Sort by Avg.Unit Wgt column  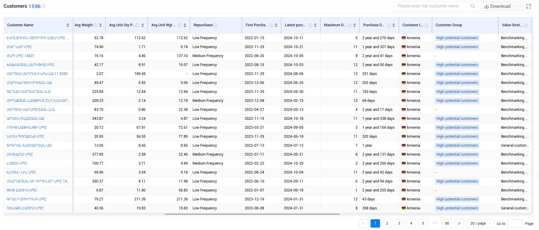(185, 25)
